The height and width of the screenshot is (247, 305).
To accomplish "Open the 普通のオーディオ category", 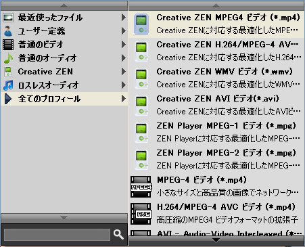I will [64, 58].
